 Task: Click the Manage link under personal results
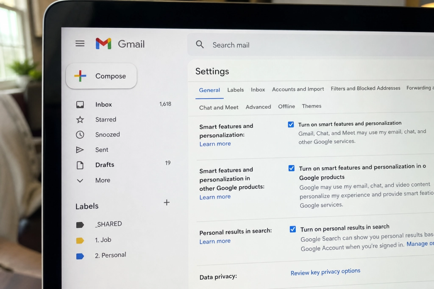point(420,244)
